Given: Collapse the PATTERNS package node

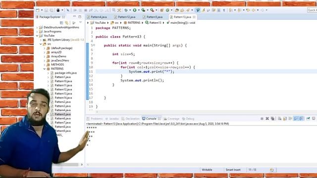Looking at the screenshot, I should [45, 69].
